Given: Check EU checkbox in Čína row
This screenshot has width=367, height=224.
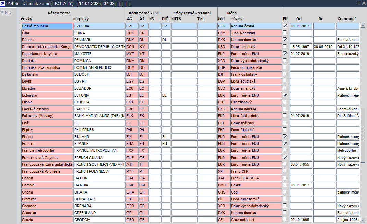Looking at the screenshot, I should pos(285,33).
